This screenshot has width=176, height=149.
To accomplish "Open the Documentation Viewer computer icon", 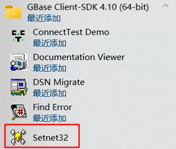I will tap(19, 62).
